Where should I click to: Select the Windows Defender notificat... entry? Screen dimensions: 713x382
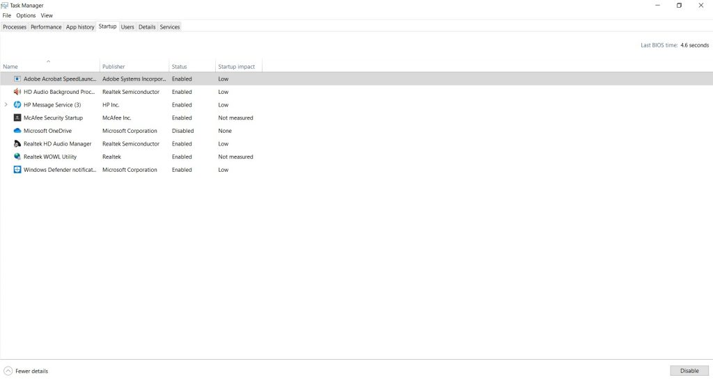(60, 169)
